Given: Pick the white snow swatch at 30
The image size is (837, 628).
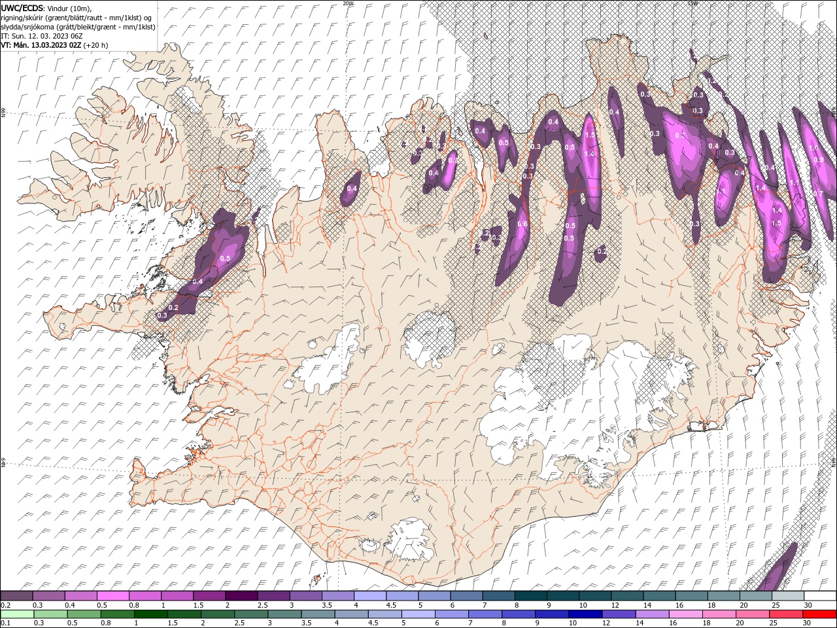Looking at the screenshot, I should [821, 595].
